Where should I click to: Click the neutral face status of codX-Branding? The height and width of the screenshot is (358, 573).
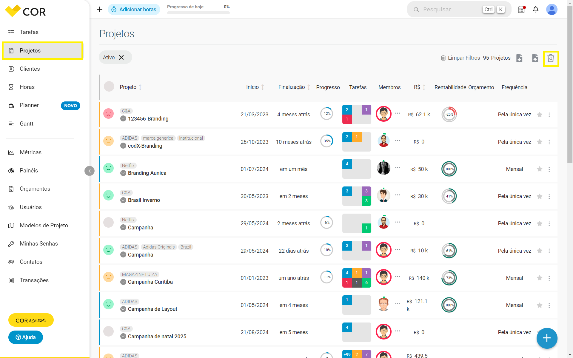[x=108, y=141]
